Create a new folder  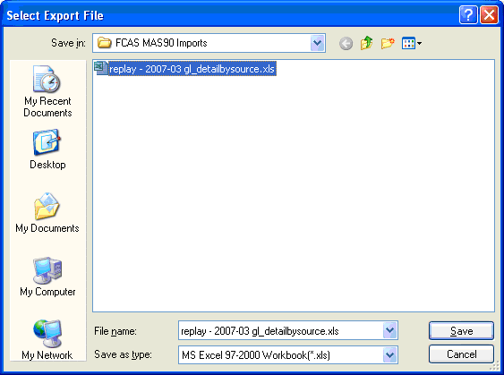pyautogui.click(x=388, y=43)
